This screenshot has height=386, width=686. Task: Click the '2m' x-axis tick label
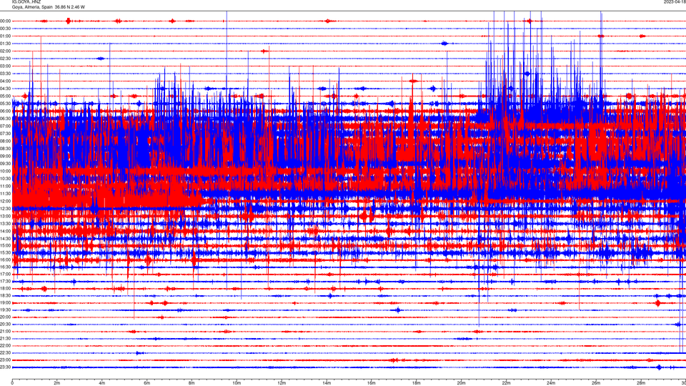click(x=57, y=383)
